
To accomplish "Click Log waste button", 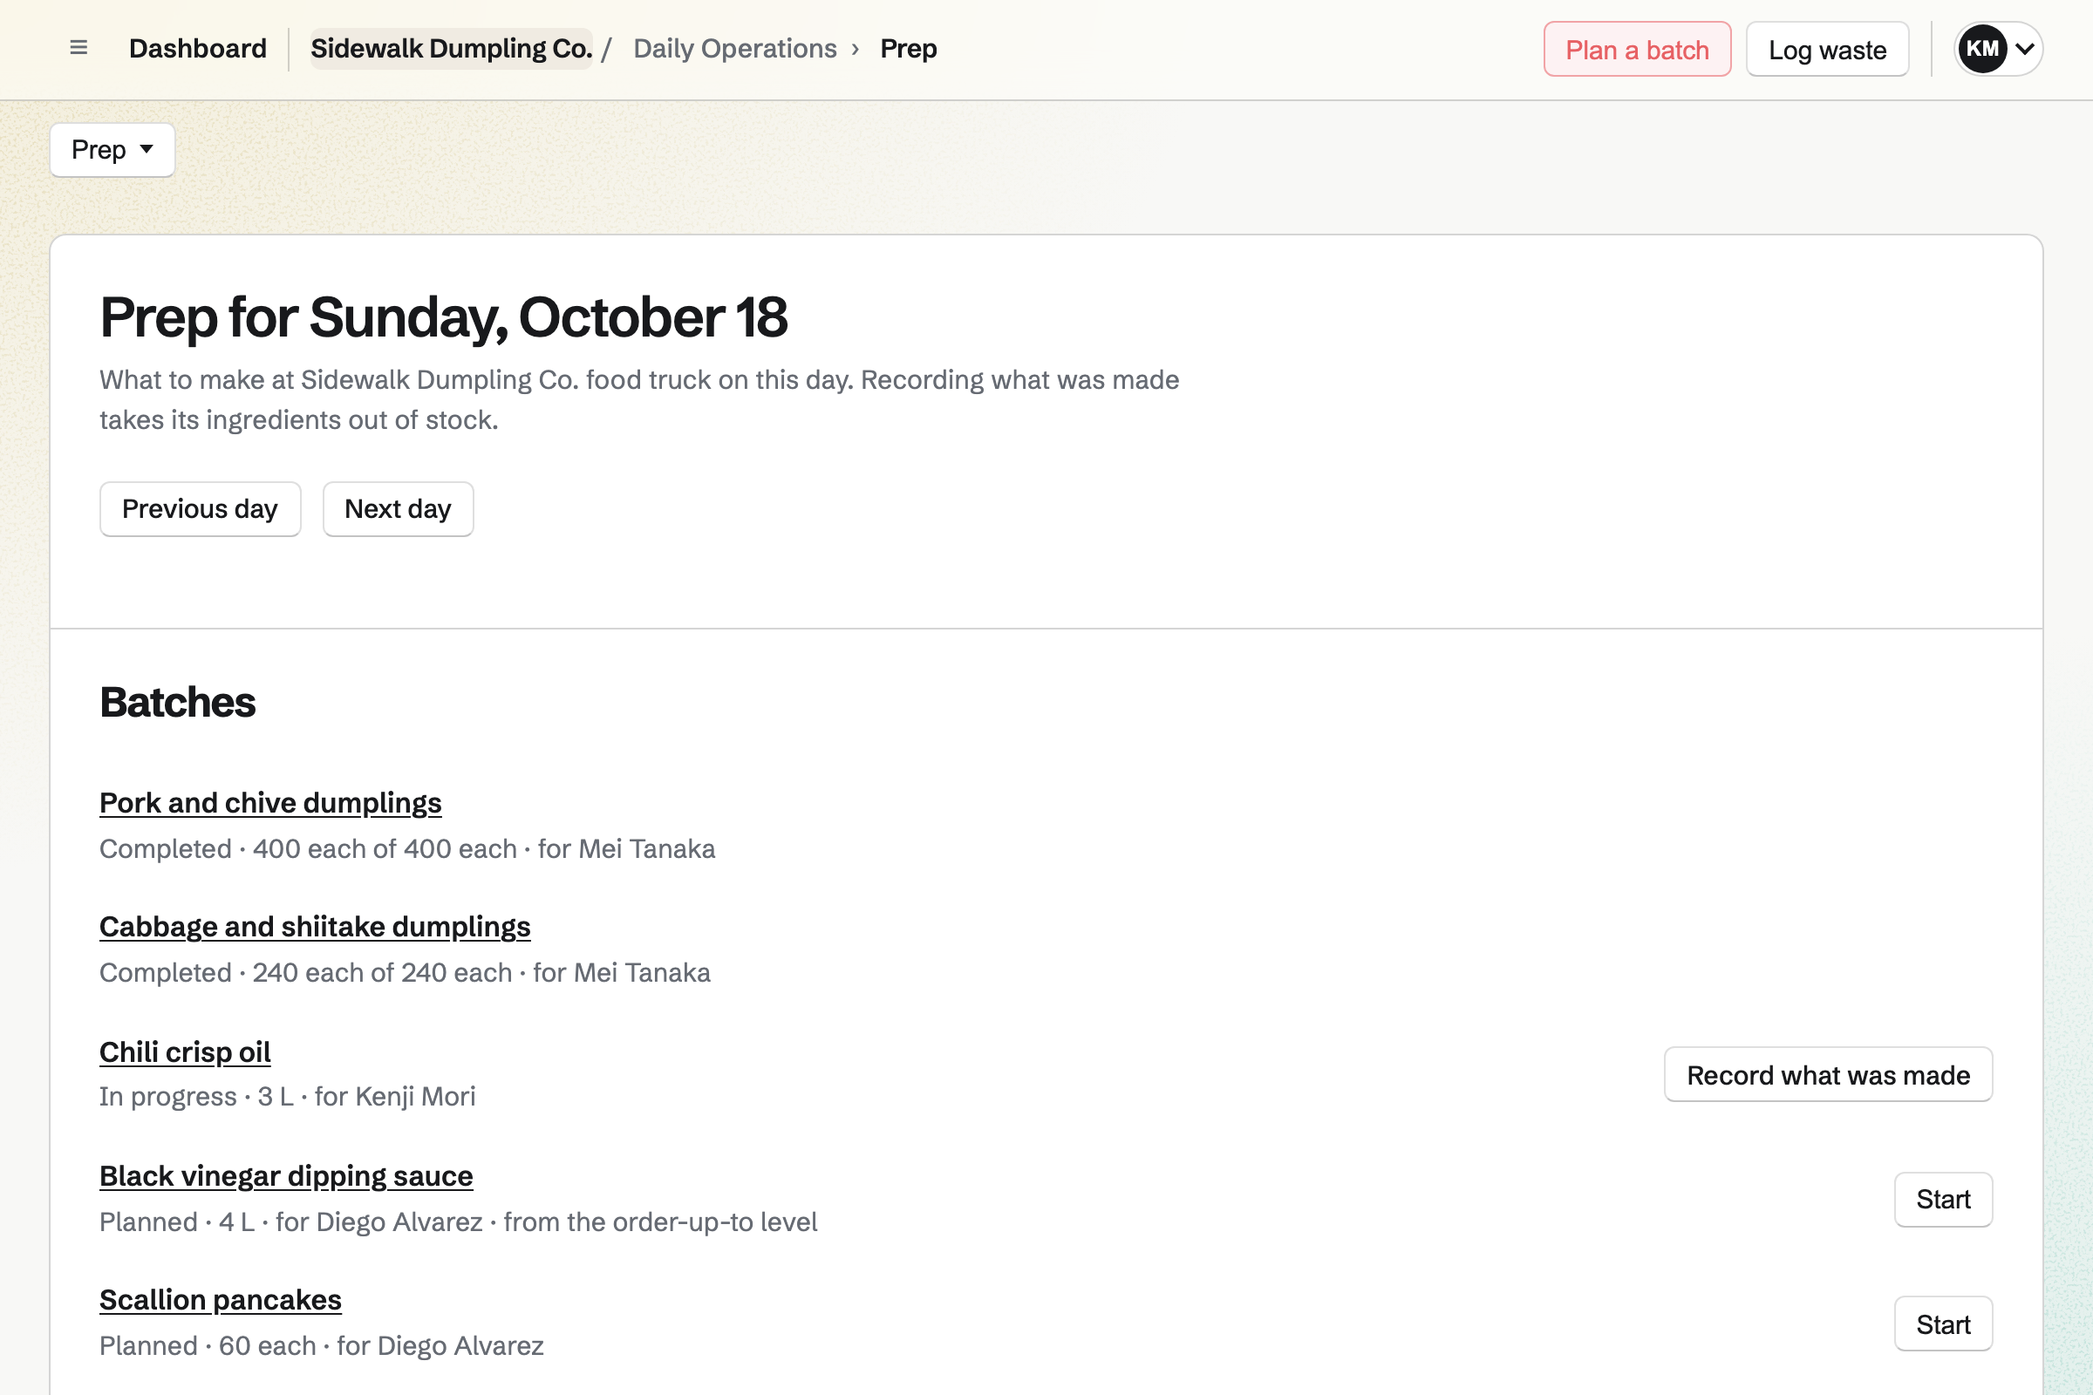I will tap(1827, 49).
